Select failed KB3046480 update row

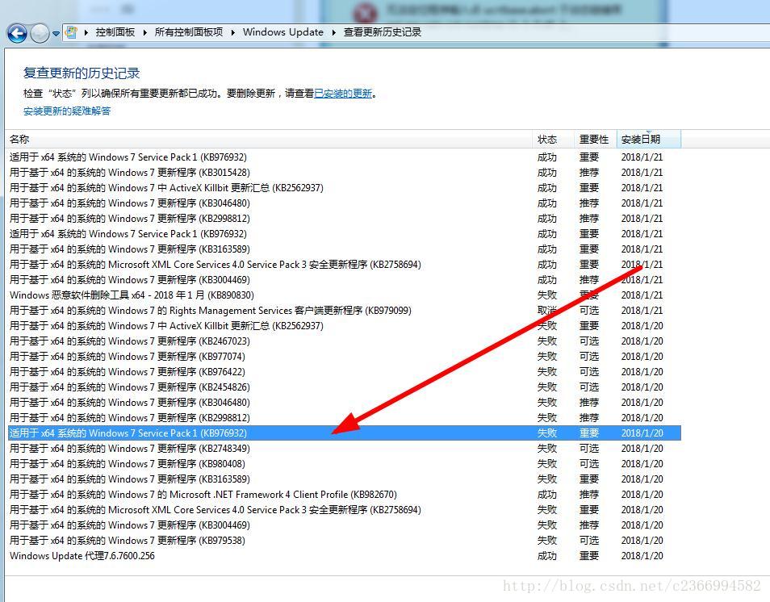click(343, 402)
